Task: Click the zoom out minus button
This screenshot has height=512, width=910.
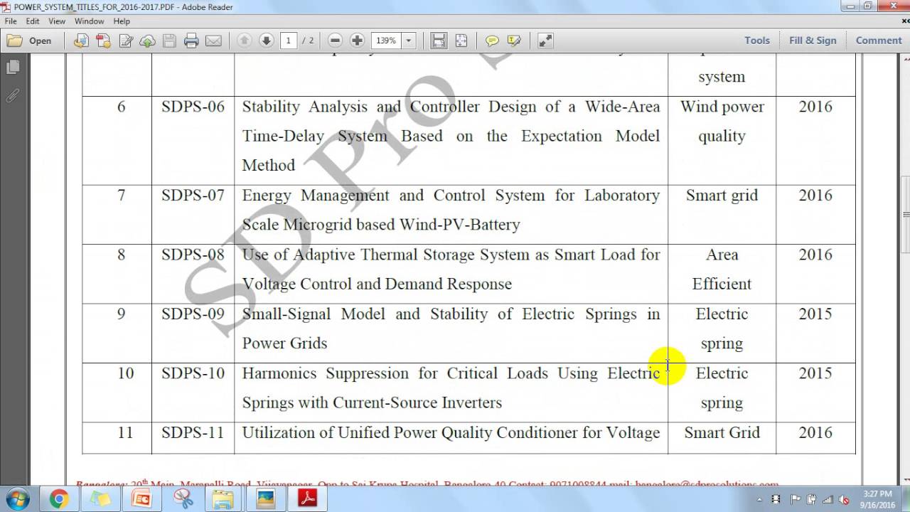Action: click(336, 41)
